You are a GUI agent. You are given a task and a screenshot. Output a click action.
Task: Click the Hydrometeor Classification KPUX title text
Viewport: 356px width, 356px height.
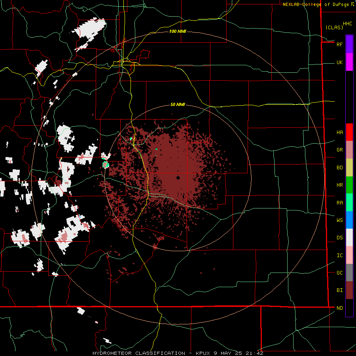(x=178, y=353)
